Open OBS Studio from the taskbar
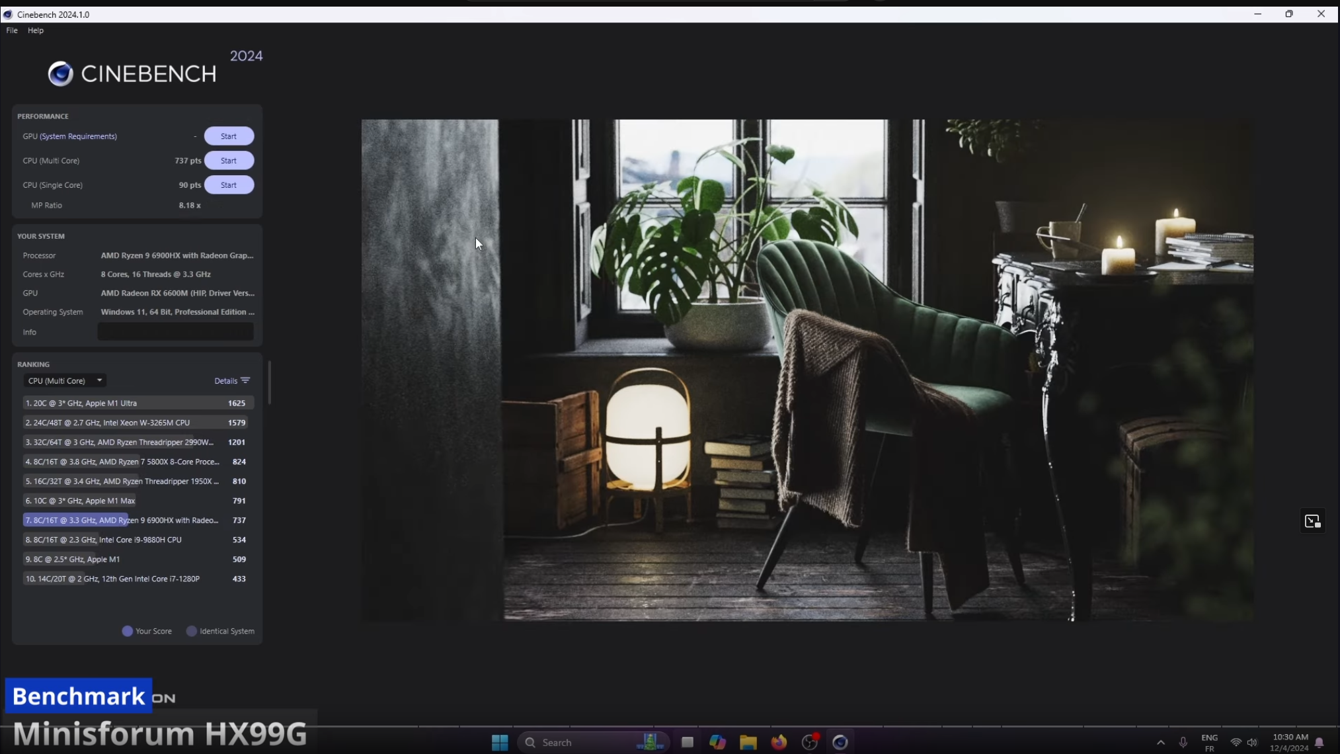 click(x=810, y=742)
